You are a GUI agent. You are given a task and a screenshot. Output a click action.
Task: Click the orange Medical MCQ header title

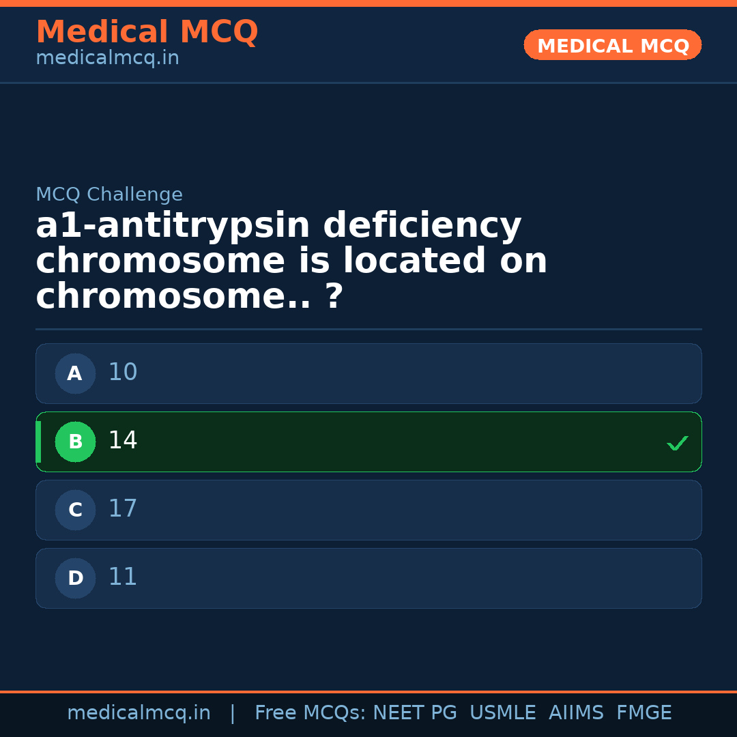click(x=147, y=33)
